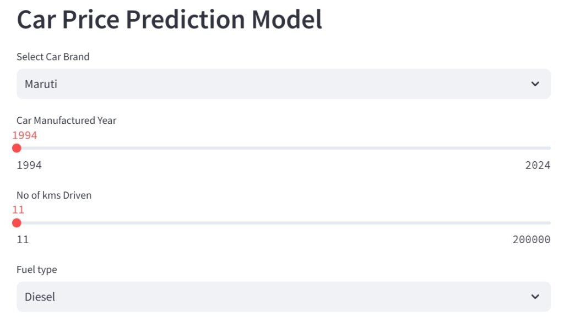Click the chevron arrow in Car Brand dropdown
The image size is (564, 323).
click(535, 84)
